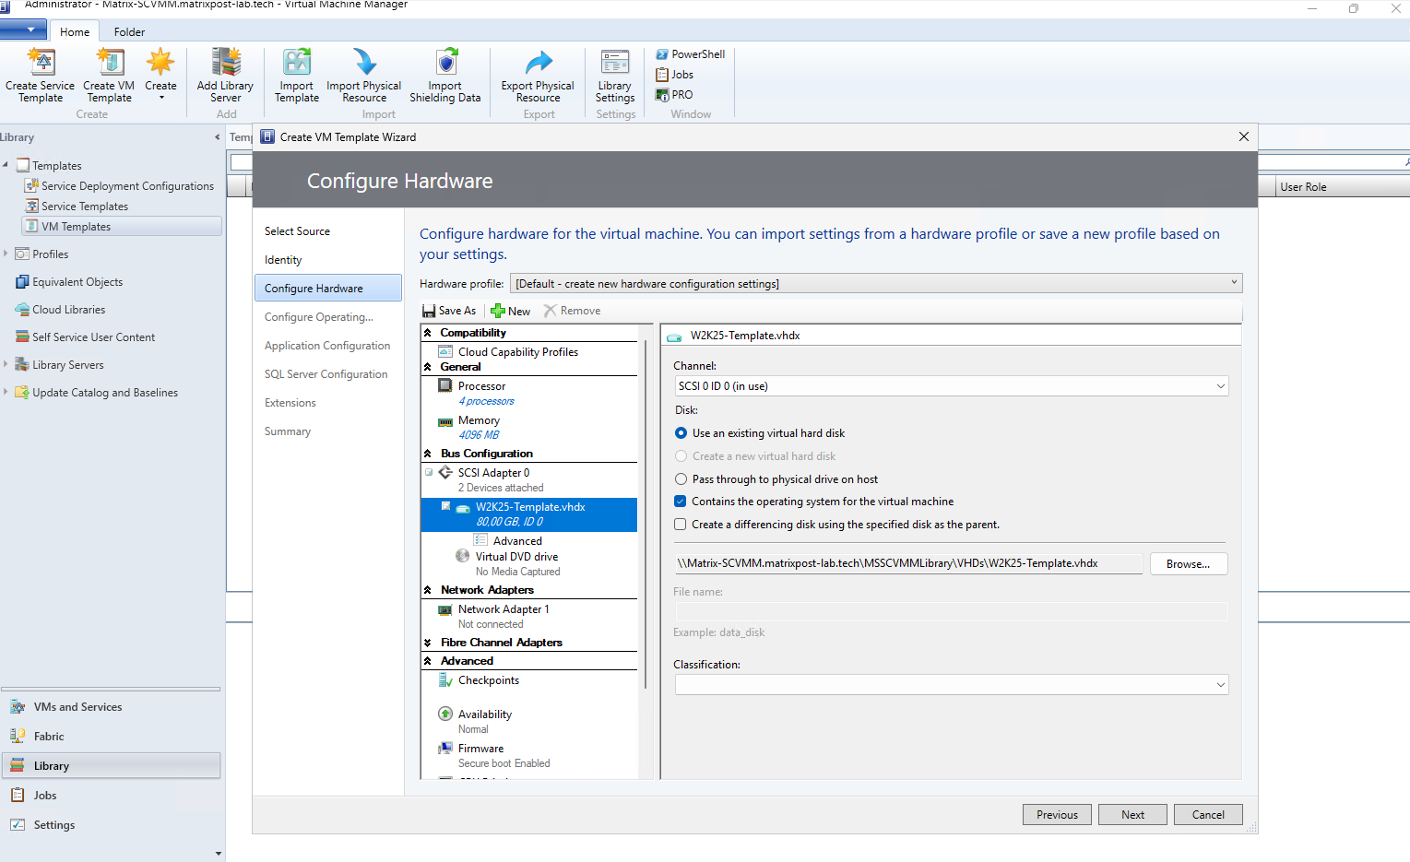Image resolution: width=1410 pixels, height=862 pixels.
Task: Click the green New hardware plus icon
Action: [498, 311]
